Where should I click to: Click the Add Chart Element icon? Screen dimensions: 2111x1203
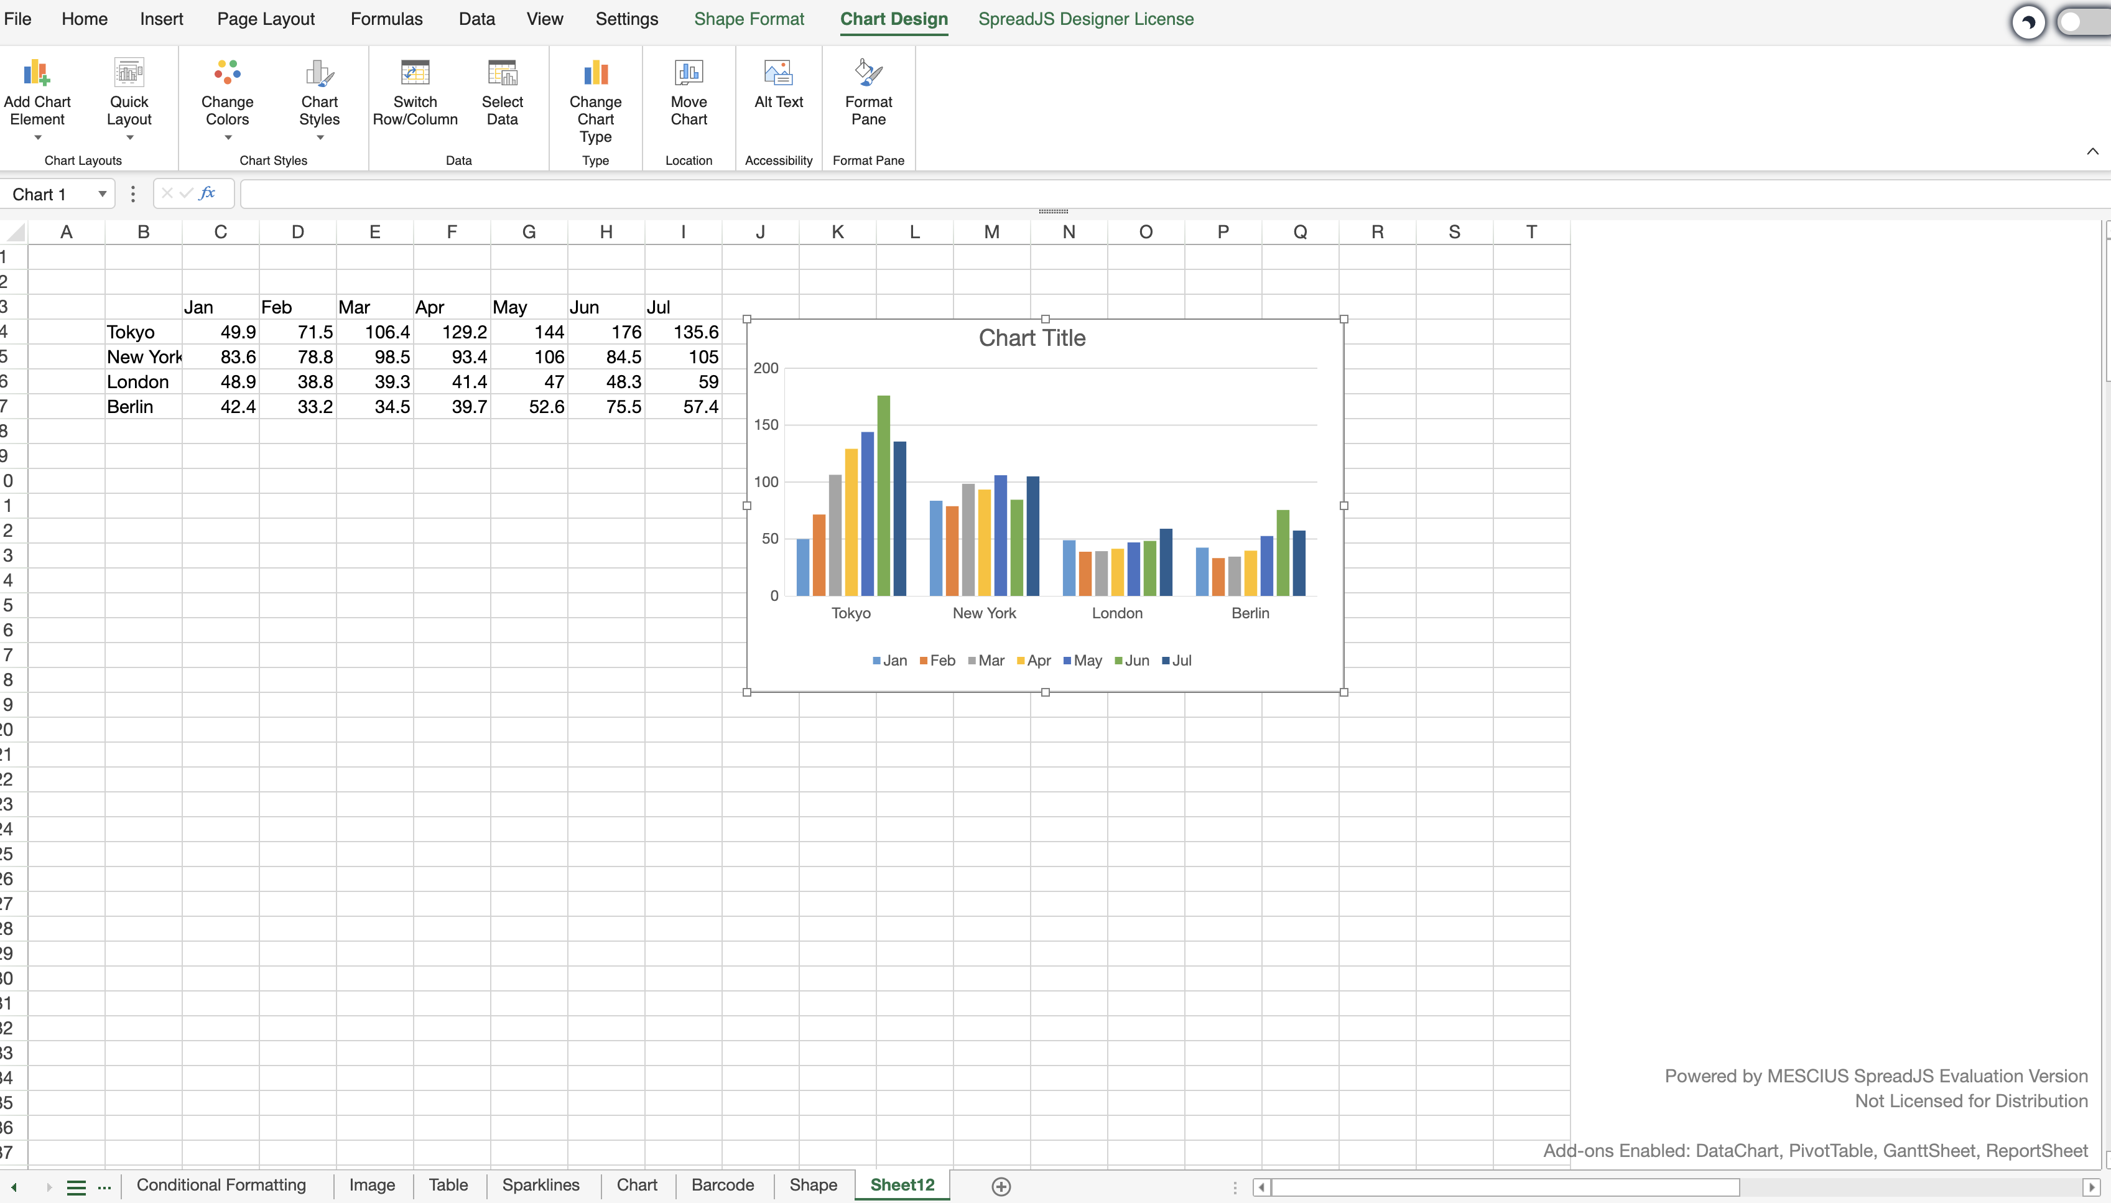coord(36,73)
